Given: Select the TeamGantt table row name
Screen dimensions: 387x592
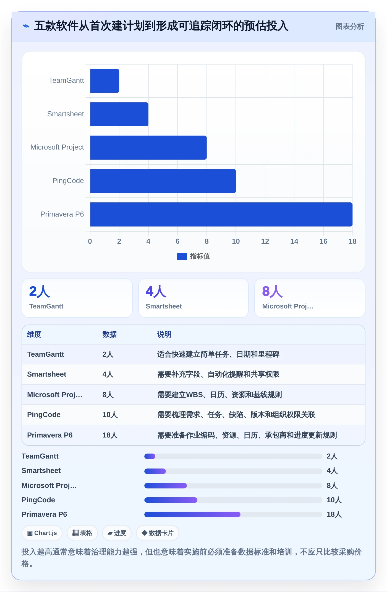Looking at the screenshot, I should [x=46, y=354].
